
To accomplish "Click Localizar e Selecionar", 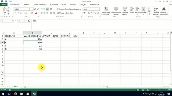I will tap(164, 11).
